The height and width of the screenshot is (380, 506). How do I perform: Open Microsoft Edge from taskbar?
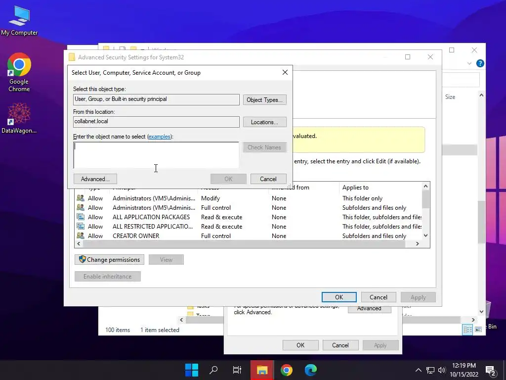pos(310,370)
